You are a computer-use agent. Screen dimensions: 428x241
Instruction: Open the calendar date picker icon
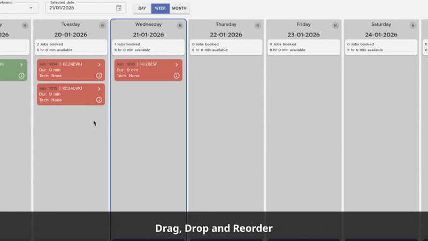click(119, 8)
